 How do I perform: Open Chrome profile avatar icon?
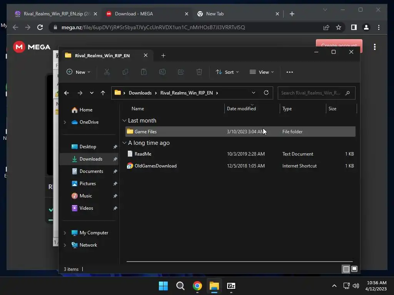[x=366, y=27]
